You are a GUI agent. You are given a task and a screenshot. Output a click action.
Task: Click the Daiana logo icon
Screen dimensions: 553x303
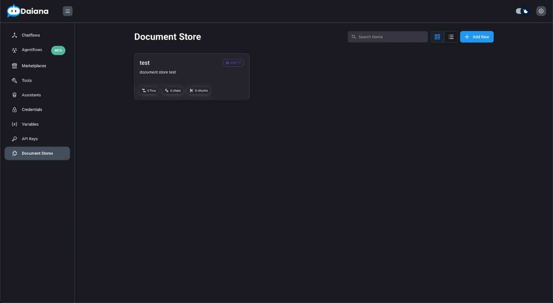(13, 11)
